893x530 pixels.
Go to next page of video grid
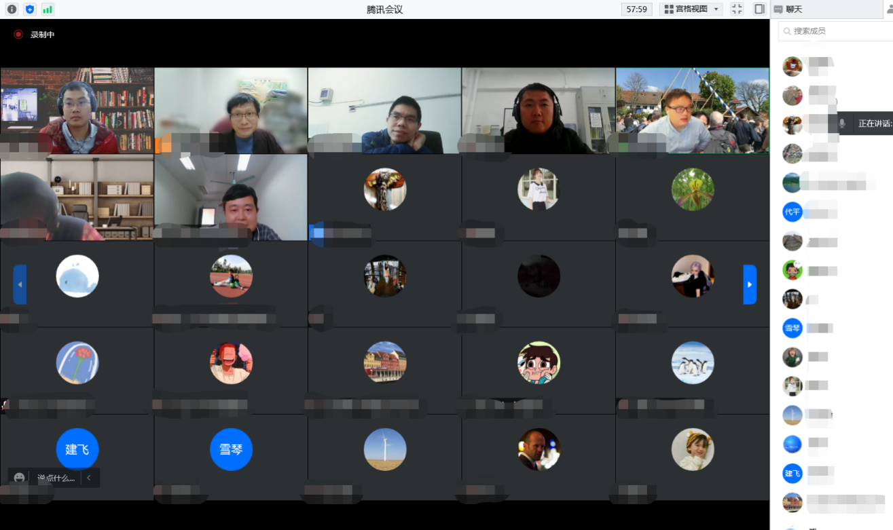(750, 284)
